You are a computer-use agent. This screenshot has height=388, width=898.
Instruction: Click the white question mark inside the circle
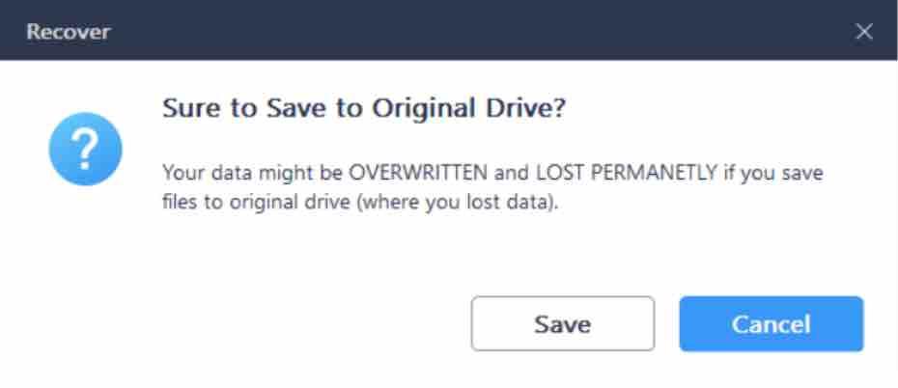coord(85,149)
